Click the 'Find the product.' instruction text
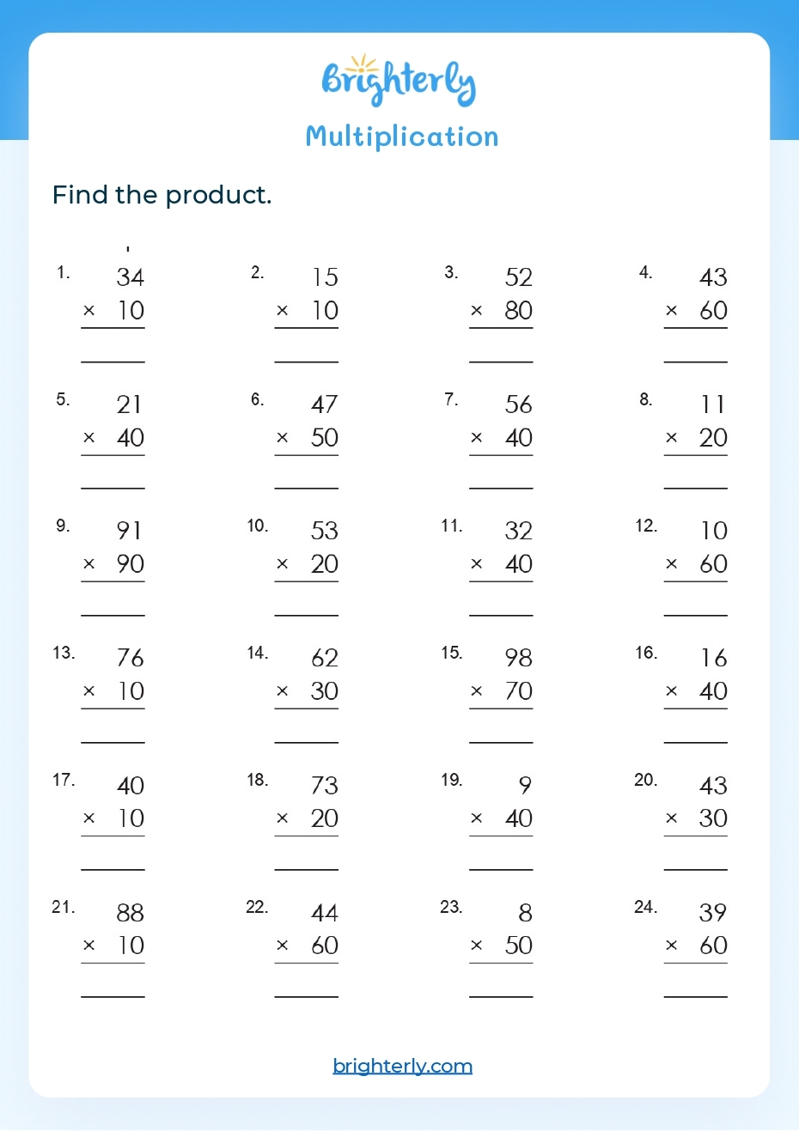 162,195
